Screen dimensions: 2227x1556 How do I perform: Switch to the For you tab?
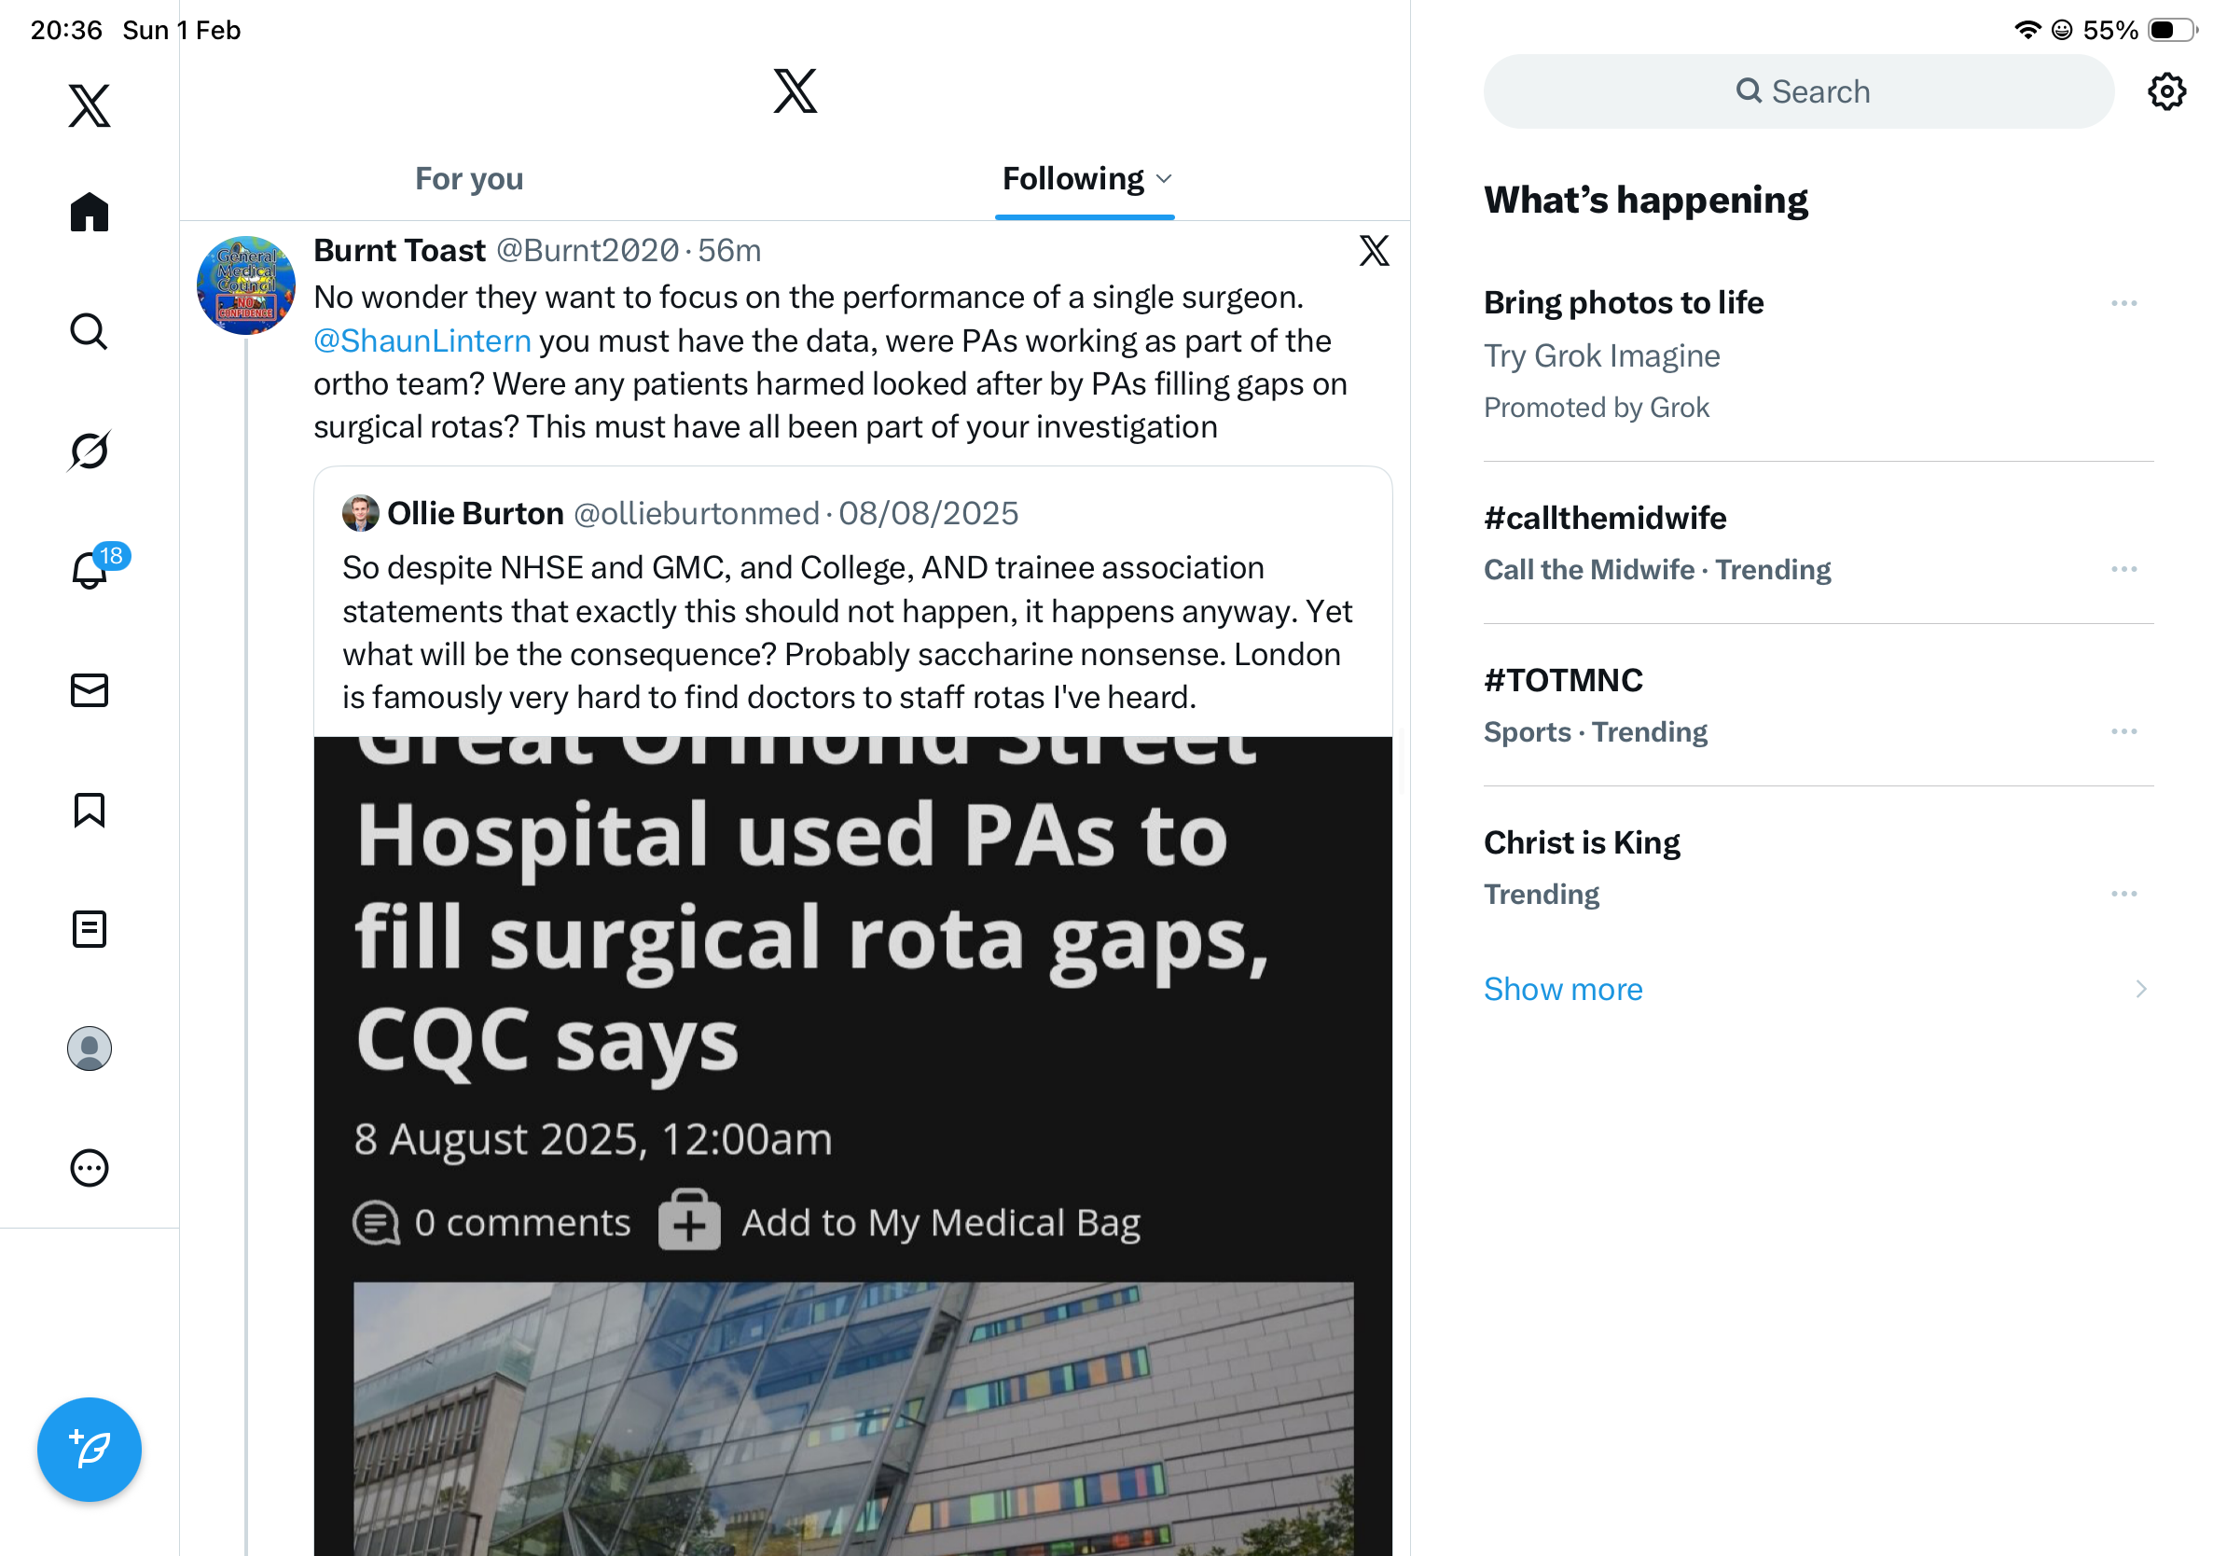pos(468,179)
